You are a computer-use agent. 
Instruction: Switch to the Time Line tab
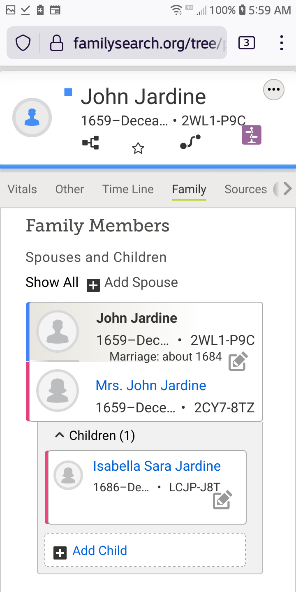128,189
